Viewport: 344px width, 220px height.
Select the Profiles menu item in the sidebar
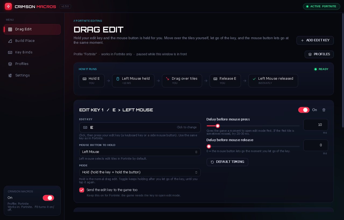tap(32, 64)
